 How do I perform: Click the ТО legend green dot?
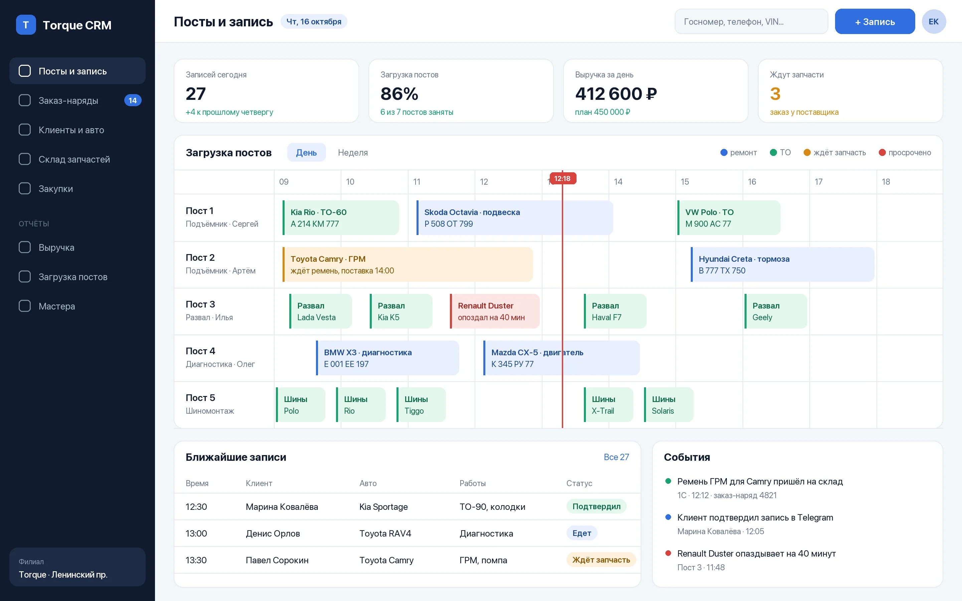pyautogui.click(x=773, y=153)
